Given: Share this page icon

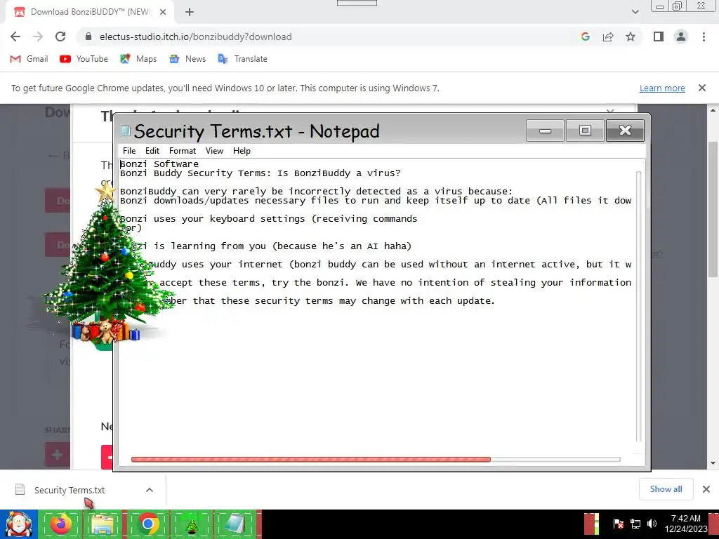Looking at the screenshot, I should point(608,36).
